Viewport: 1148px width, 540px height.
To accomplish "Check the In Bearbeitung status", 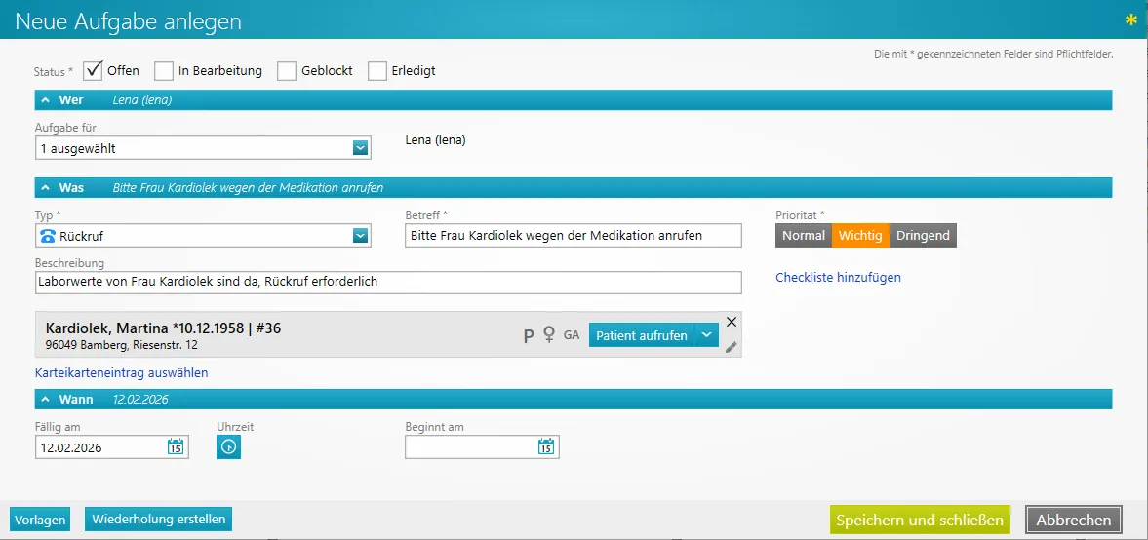I will click(164, 71).
